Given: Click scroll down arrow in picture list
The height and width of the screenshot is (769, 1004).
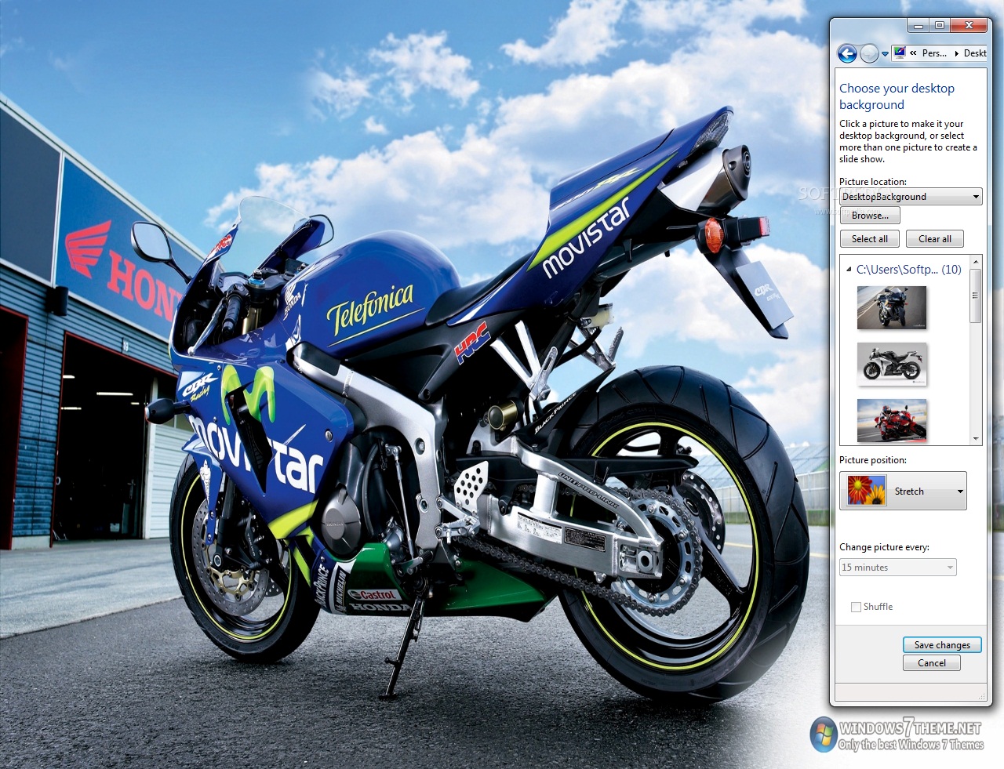Looking at the screenshot, I should pos(976,439).
